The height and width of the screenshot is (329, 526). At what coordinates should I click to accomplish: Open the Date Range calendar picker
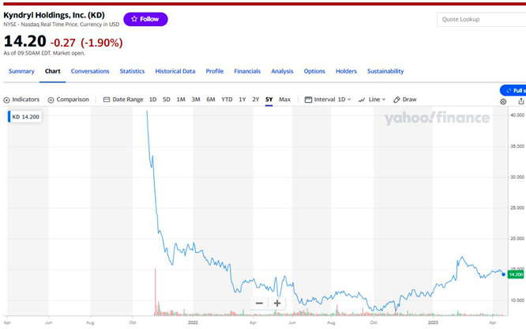123,100
